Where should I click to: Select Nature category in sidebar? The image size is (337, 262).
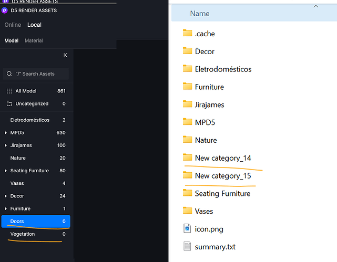36,158
